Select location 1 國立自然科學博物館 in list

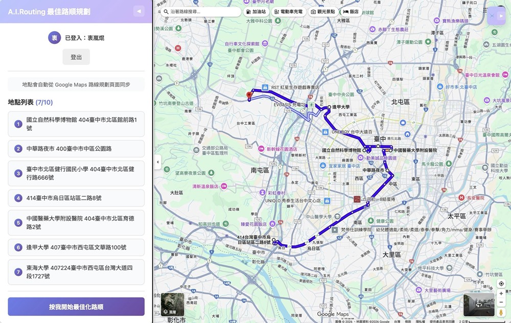coord(76,124)
